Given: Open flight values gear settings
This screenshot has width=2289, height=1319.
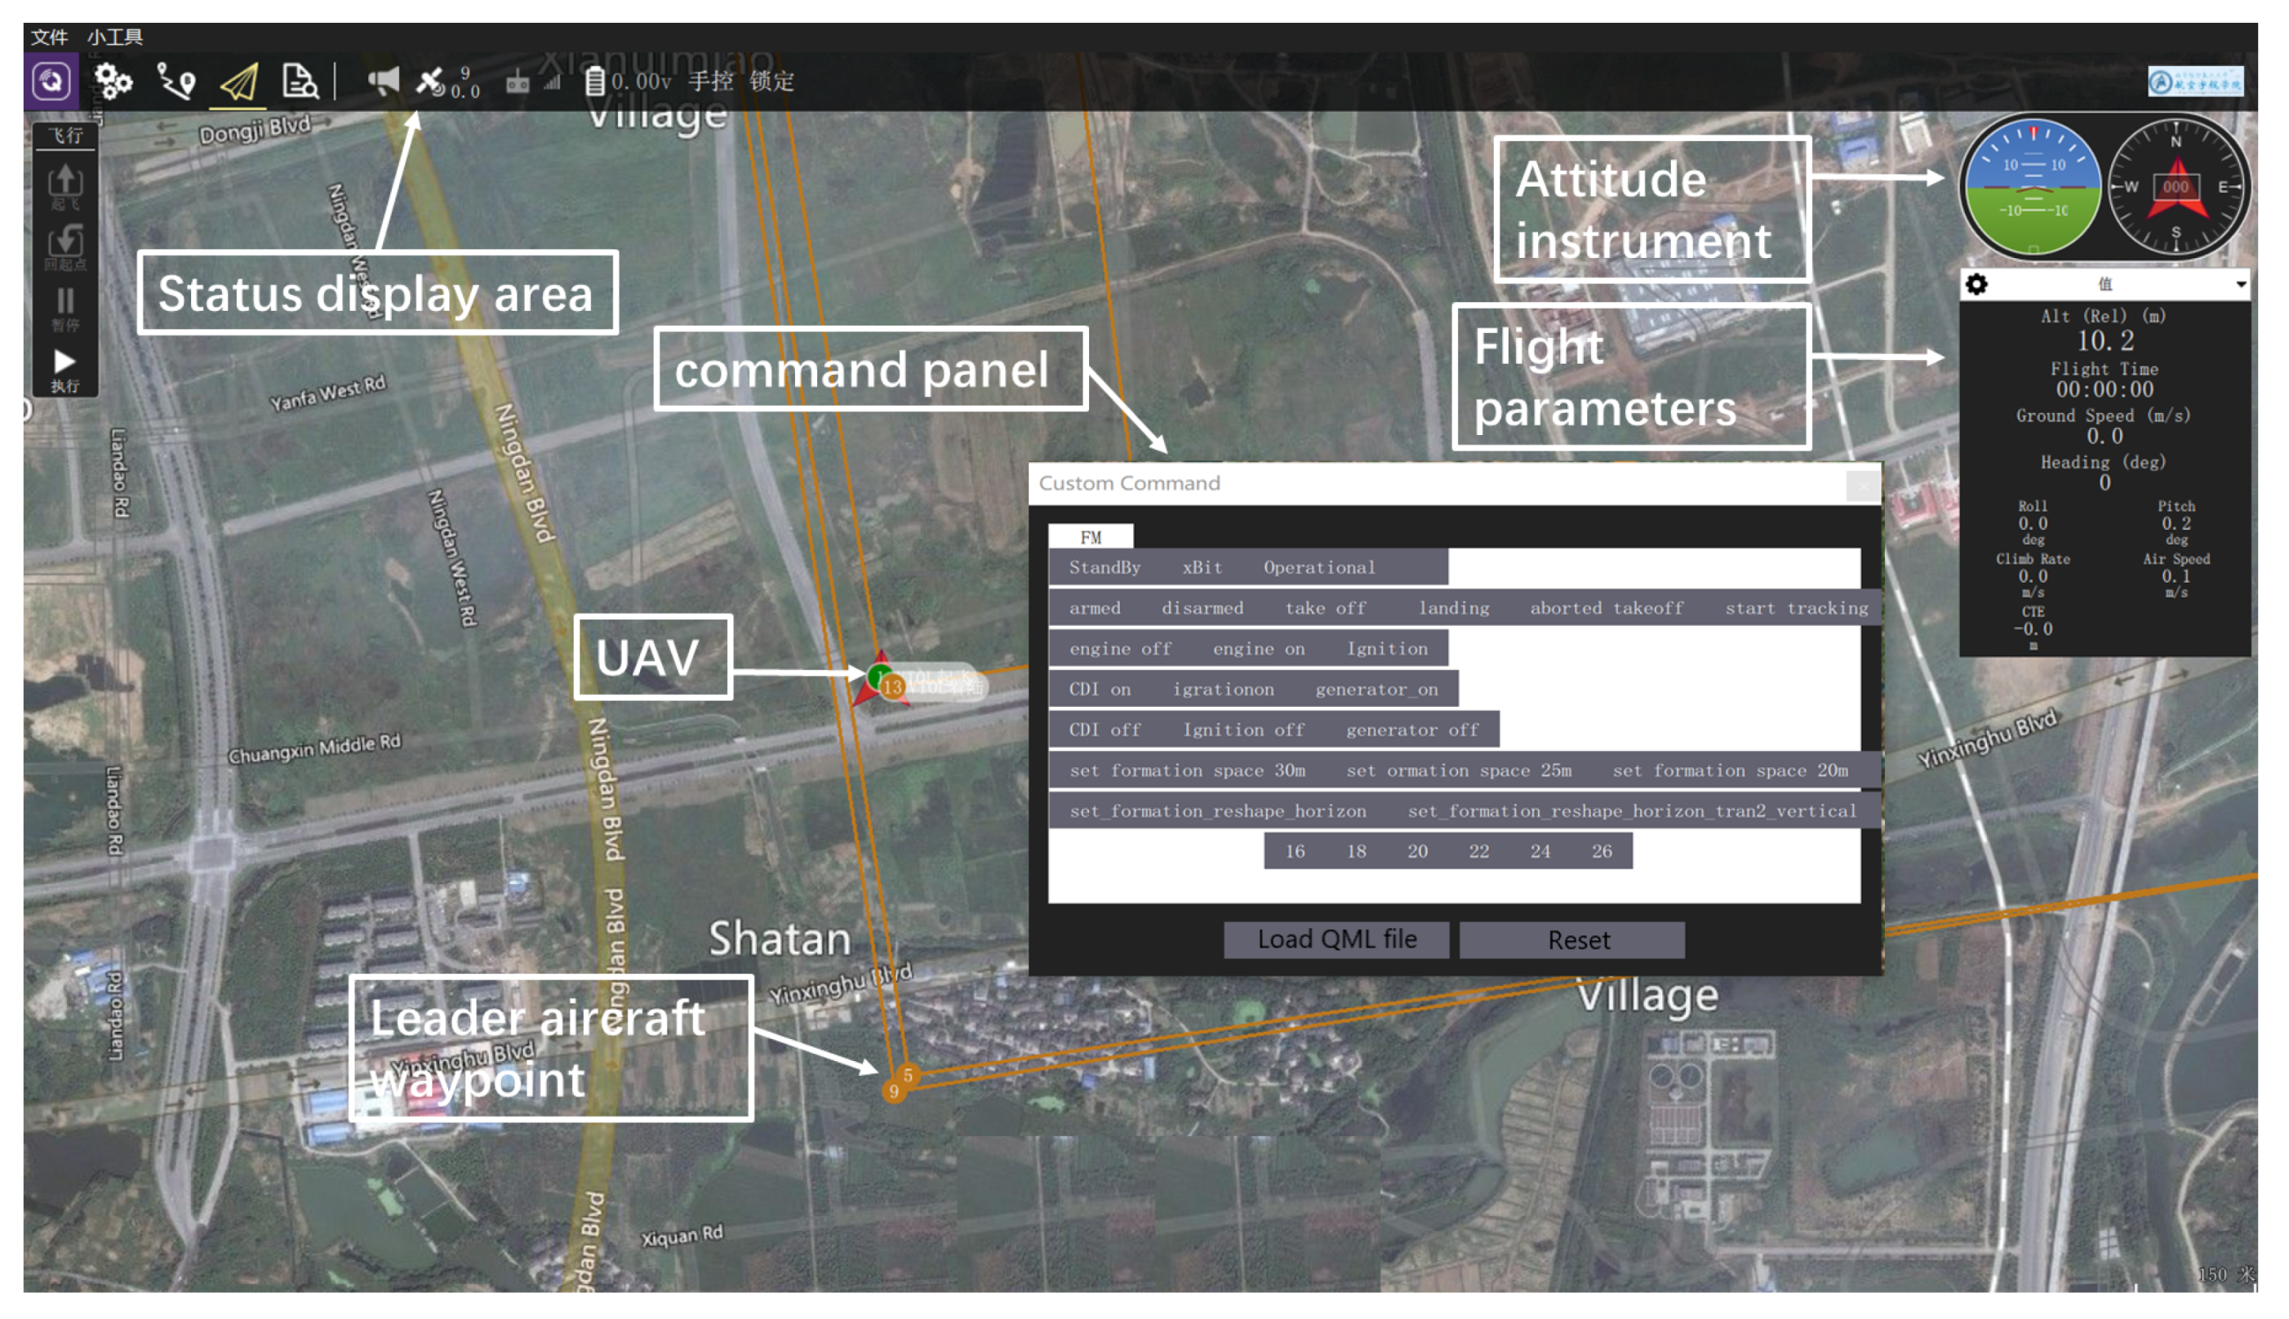Looking at the screenshot, I should [1976, 285].
